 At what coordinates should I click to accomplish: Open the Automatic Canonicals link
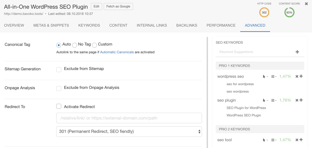click(x=117, y=52)
